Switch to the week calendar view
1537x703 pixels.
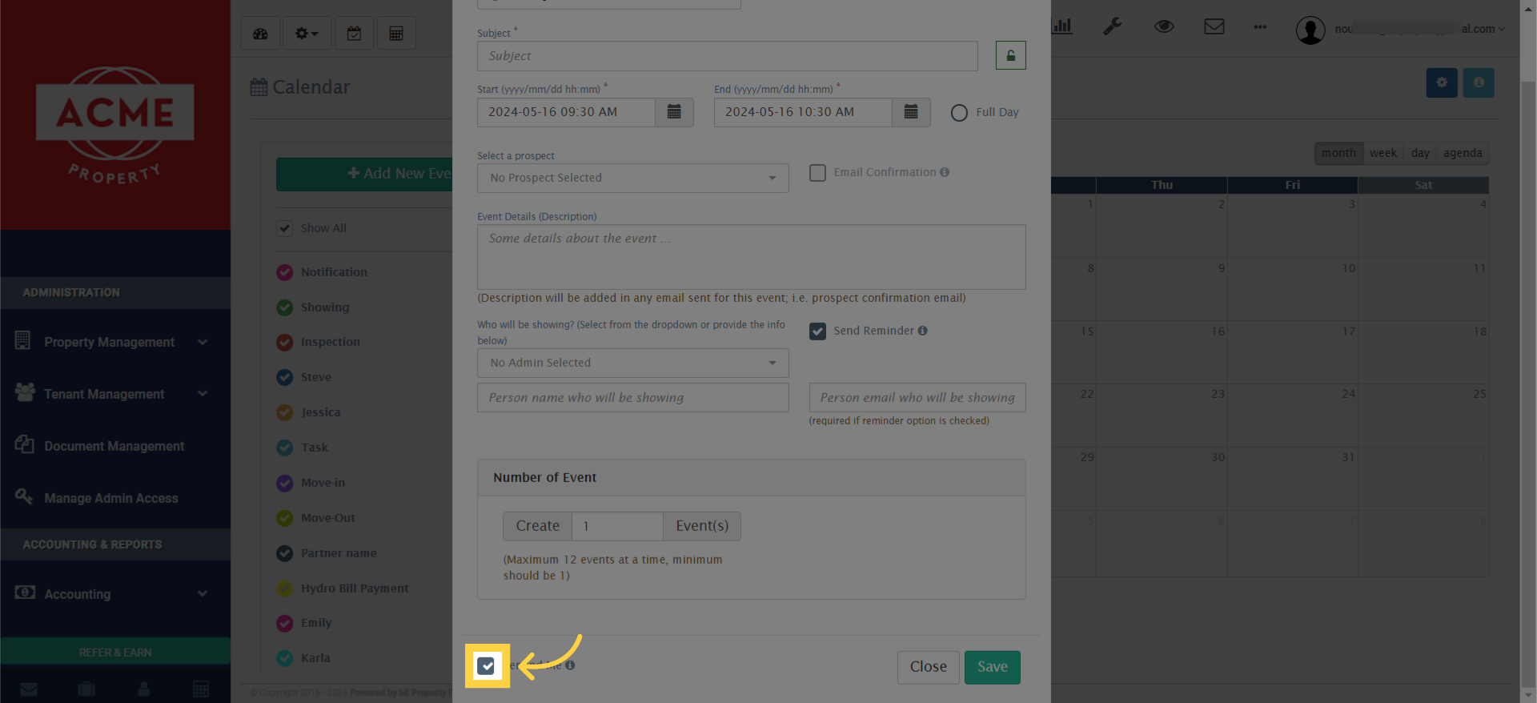tap(1382, 153)
